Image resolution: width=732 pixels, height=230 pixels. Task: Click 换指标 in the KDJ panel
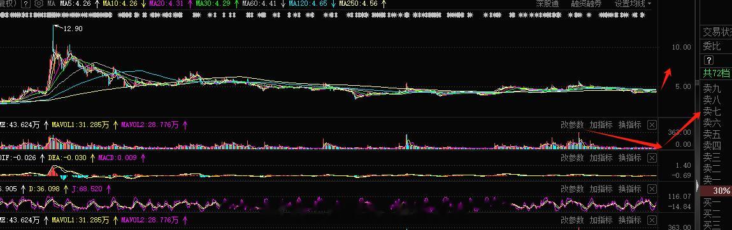pyautogui.click(x=630, y=189)
